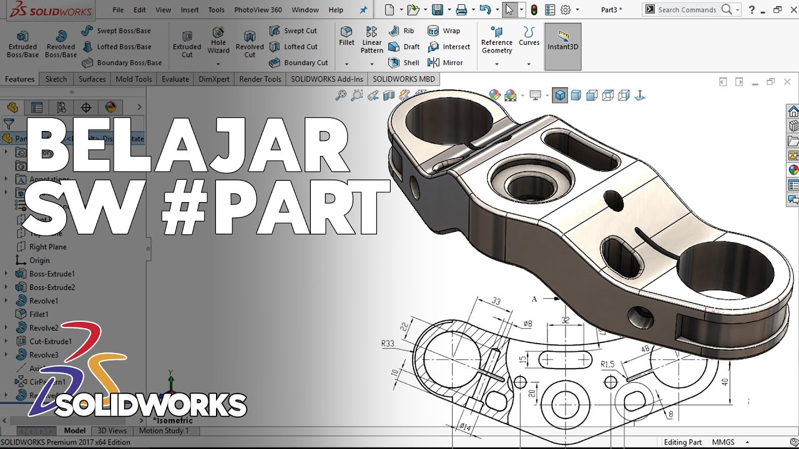The width and height of the screenshot is (799, 449).
Task: Choose Boundary Boss/Base
Action: [122, 62]
